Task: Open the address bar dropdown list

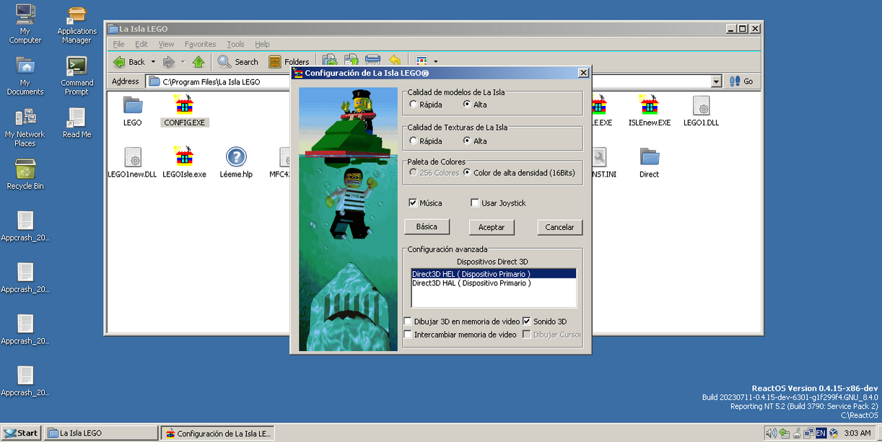Action: pyautogui.click(x=716, y=81)
